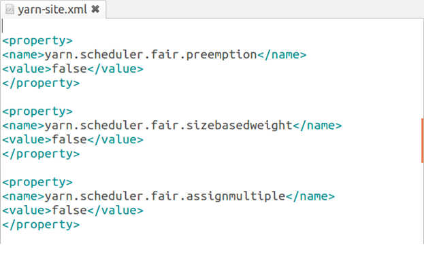Click the third opening <property> tag
Image resolution: width=424 pixels, height=271 pixels.
37,183
